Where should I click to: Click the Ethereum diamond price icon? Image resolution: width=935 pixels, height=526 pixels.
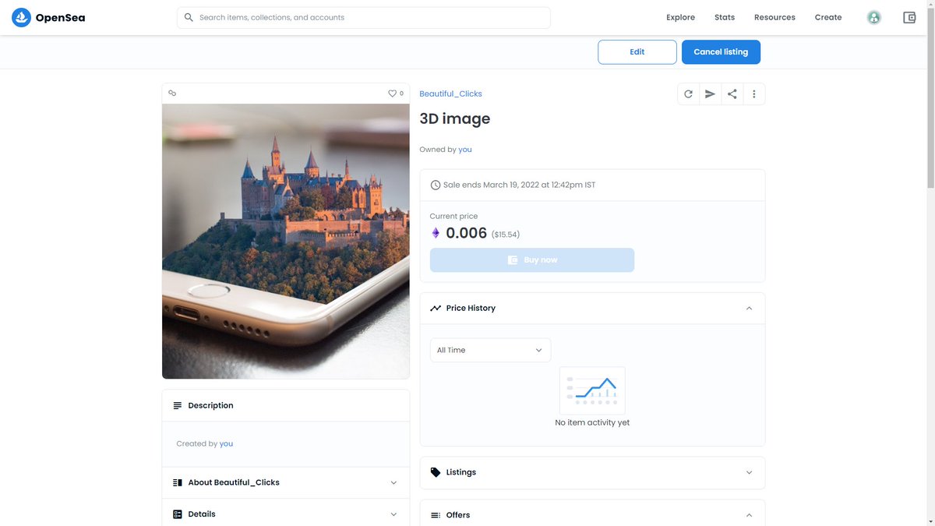point(436,233)
